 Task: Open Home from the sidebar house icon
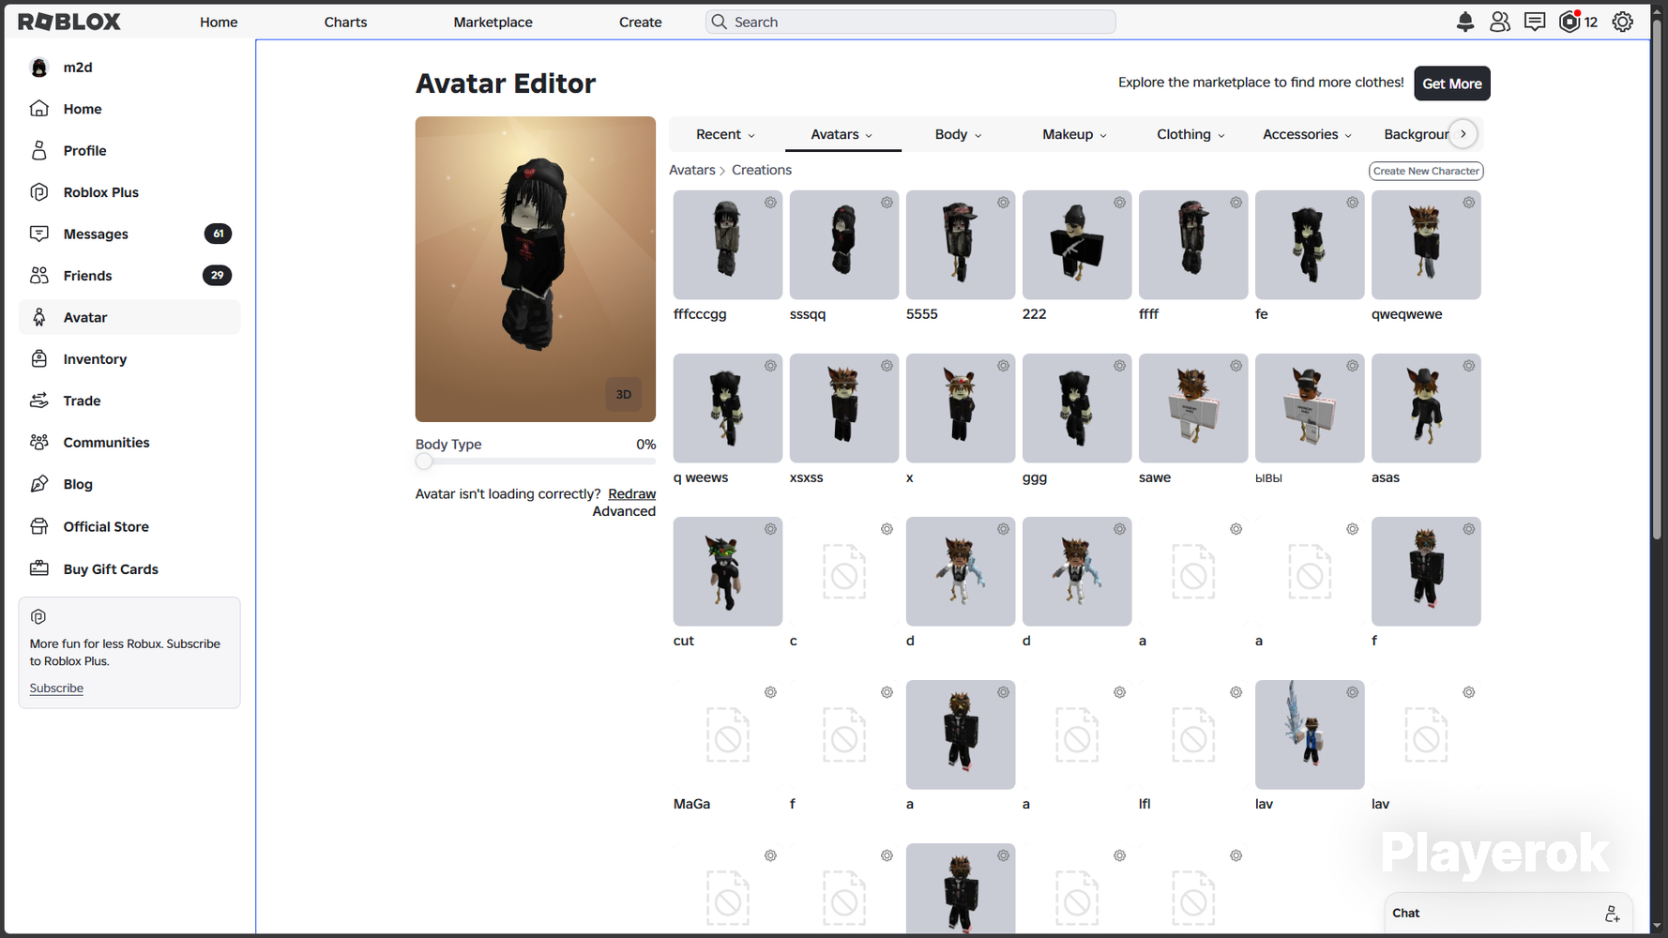point(39,109)
